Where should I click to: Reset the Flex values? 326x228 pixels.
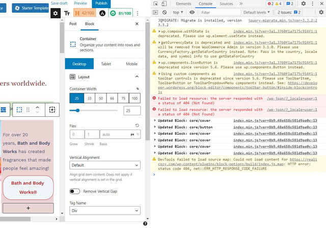tap(137, 125)
